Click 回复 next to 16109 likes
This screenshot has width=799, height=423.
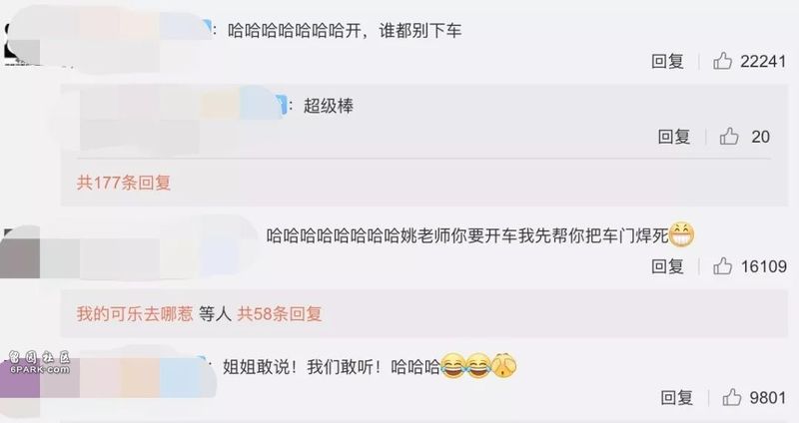pos(667,266)
